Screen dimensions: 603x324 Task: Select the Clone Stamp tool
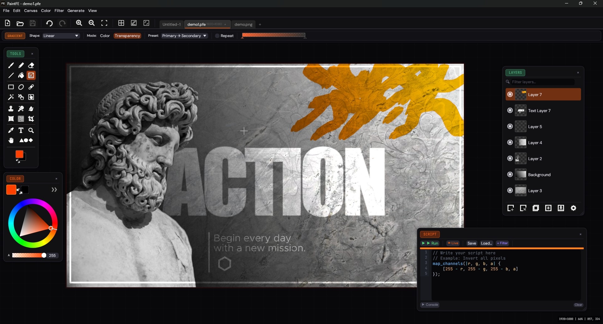click(x=11, y=109)
